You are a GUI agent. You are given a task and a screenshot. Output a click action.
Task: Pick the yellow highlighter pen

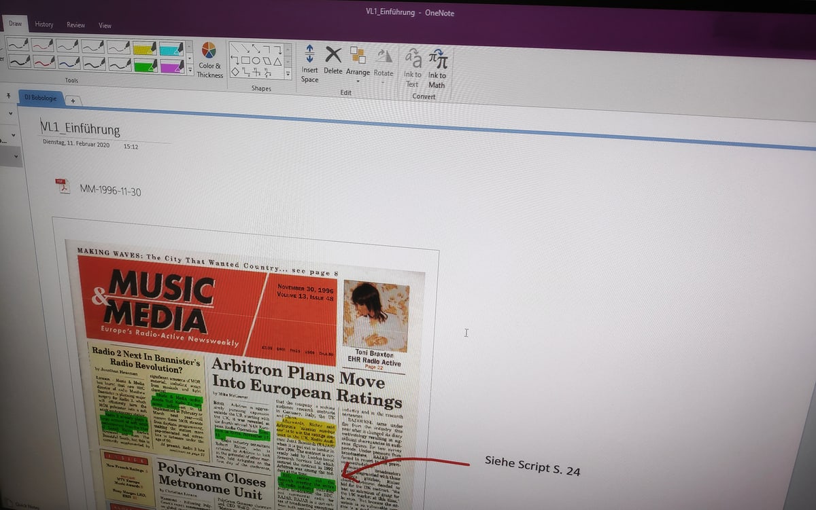click(144, 48)
